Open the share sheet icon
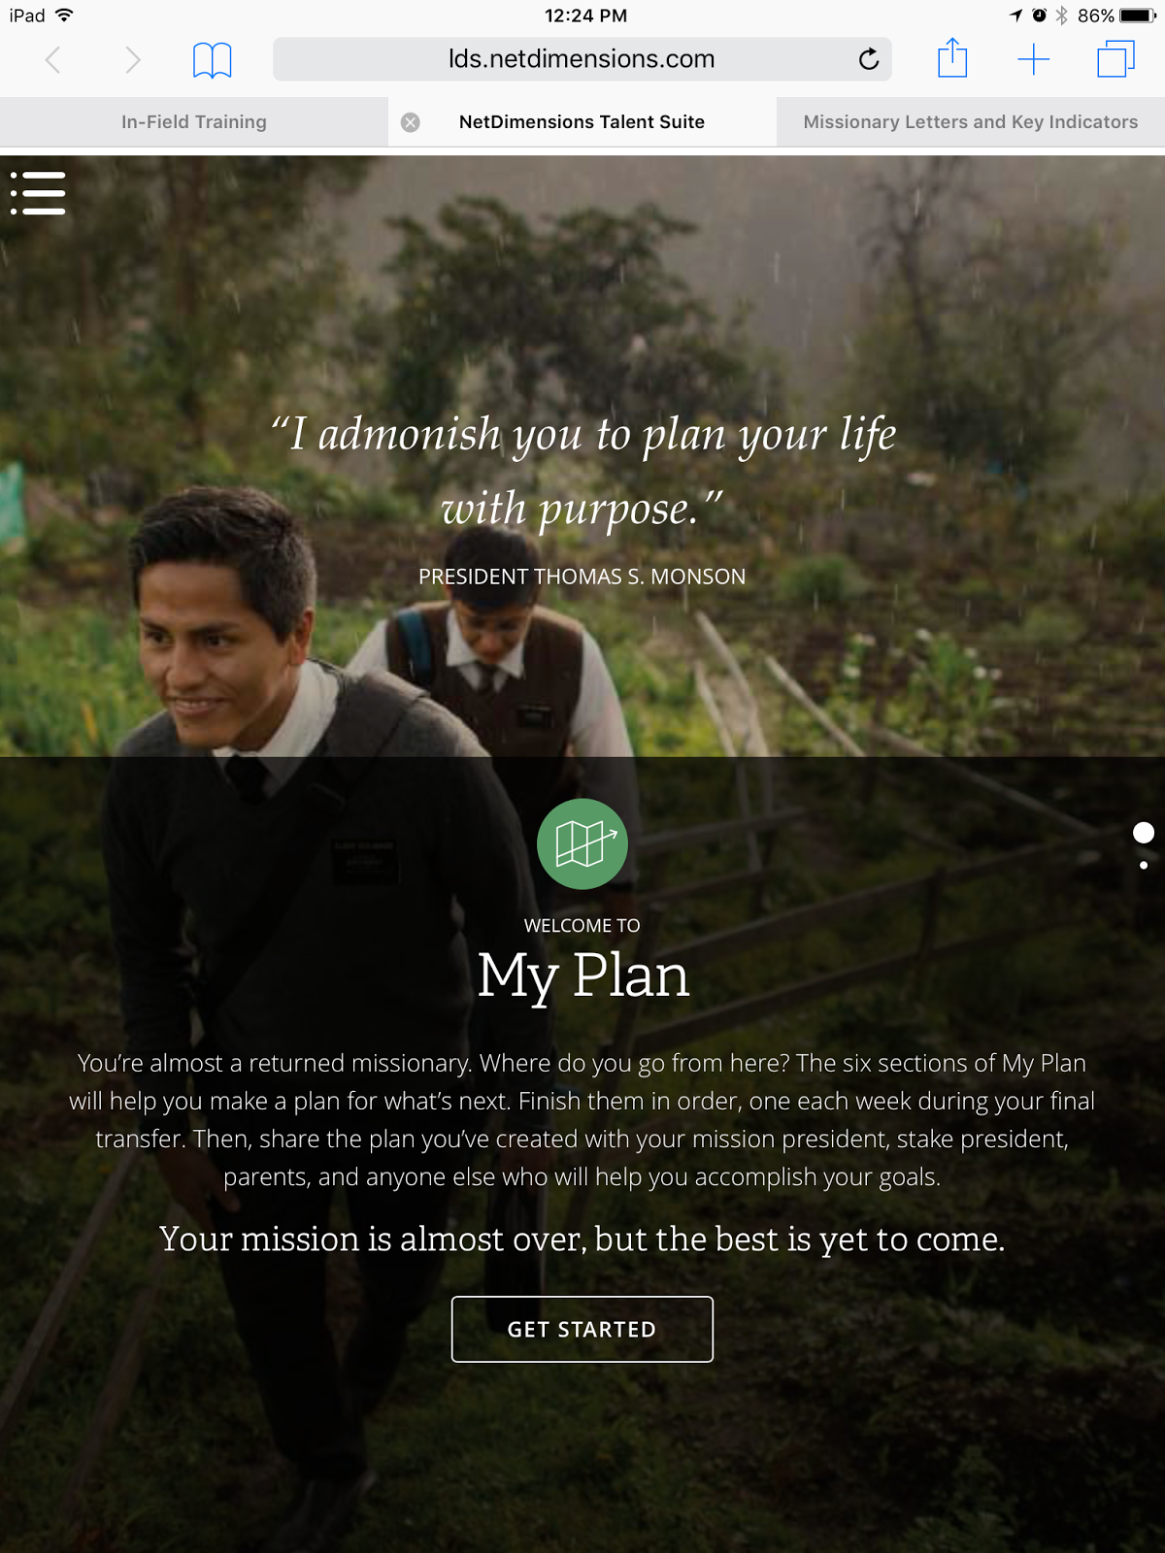Image resolution: width=1165 pixels, height=1553 pixels. point(952,58)
